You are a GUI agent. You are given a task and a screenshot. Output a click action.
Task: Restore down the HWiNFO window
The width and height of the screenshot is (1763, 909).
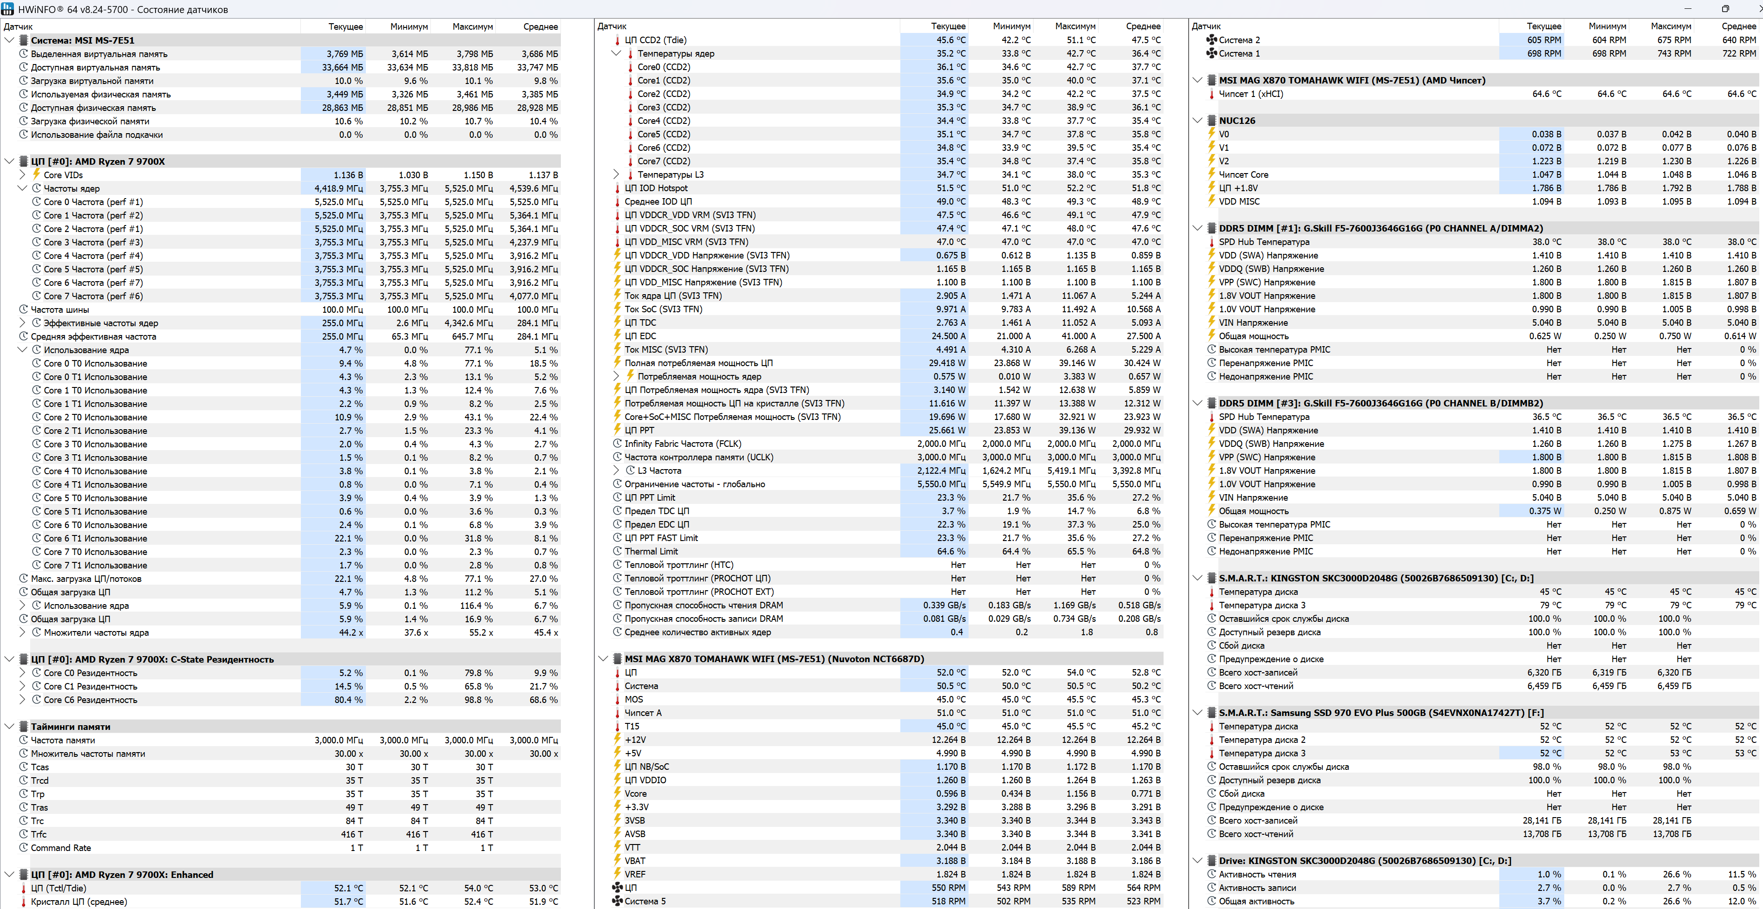pyautogui.click(x=1725, y=9)
